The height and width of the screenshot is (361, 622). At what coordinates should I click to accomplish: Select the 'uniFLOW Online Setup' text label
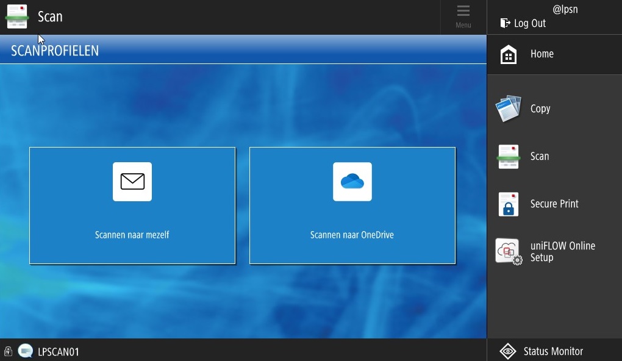(562, 251)
